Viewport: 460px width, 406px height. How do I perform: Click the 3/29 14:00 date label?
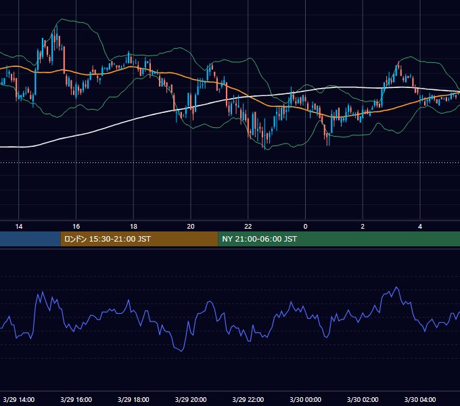pos(19,399)
